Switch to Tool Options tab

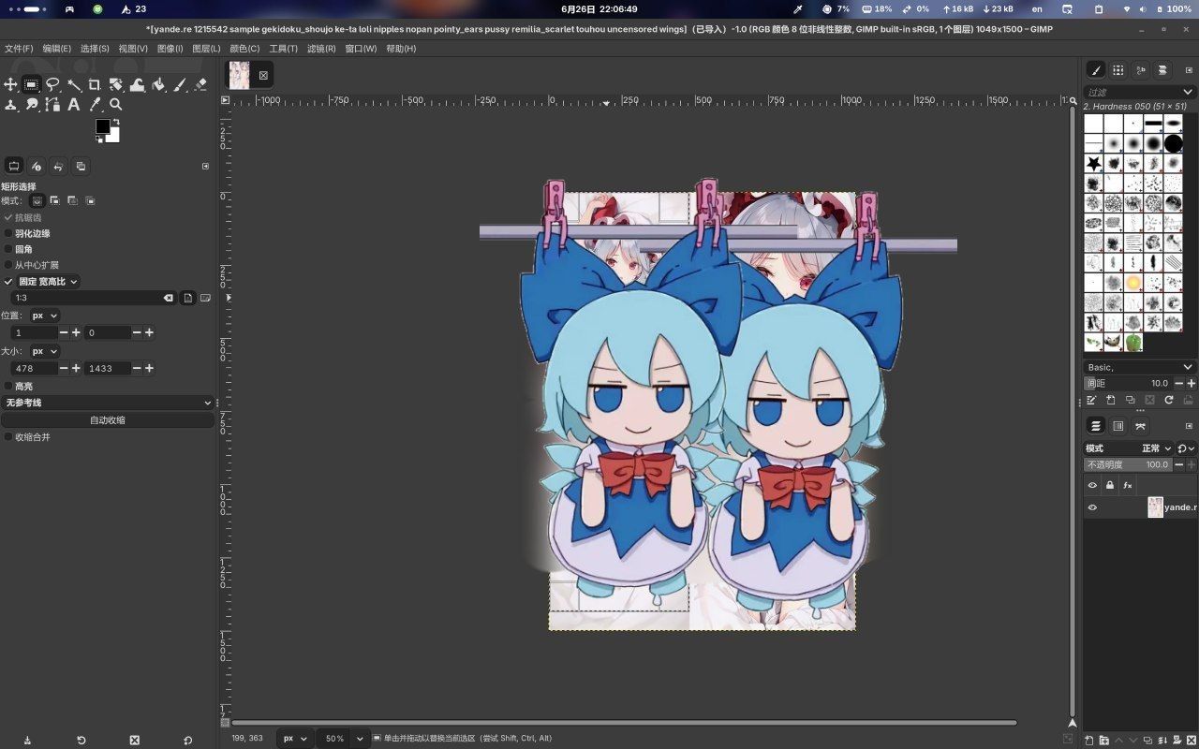click(x=14, y=166)
